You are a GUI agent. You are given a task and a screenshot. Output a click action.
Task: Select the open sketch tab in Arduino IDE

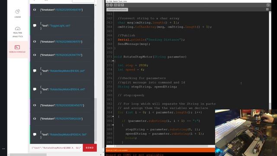(117, 10)
